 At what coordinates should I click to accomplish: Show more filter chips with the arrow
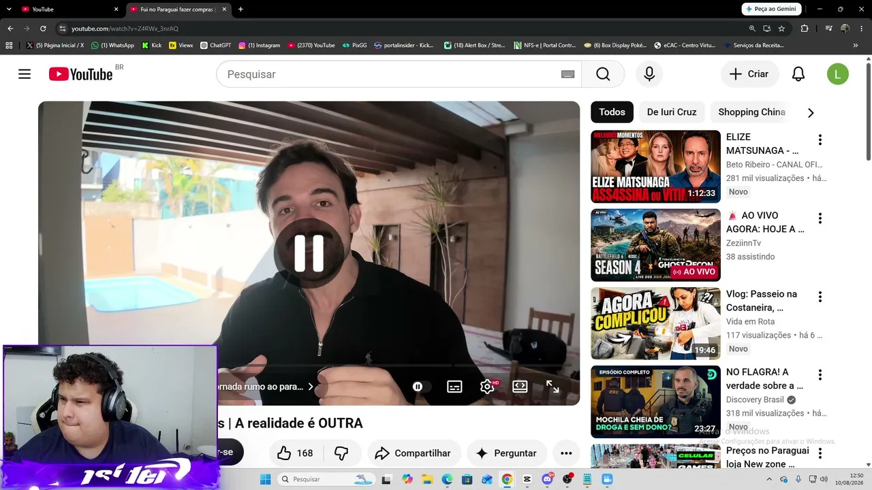(x=811, y=113)
